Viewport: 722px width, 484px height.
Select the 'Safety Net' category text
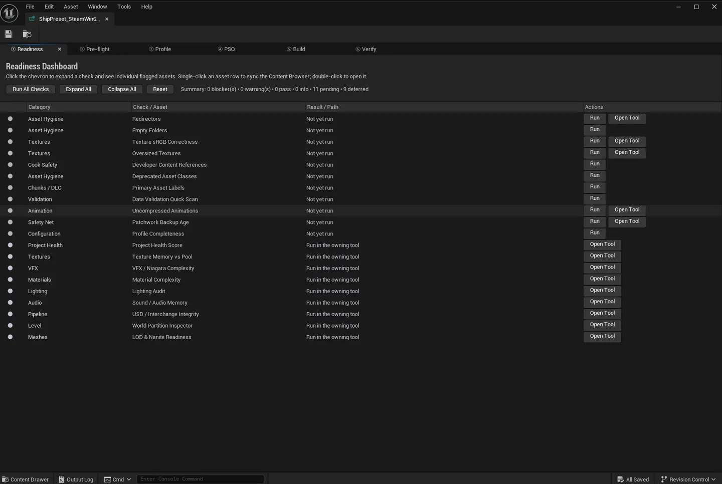coord(41,222)
